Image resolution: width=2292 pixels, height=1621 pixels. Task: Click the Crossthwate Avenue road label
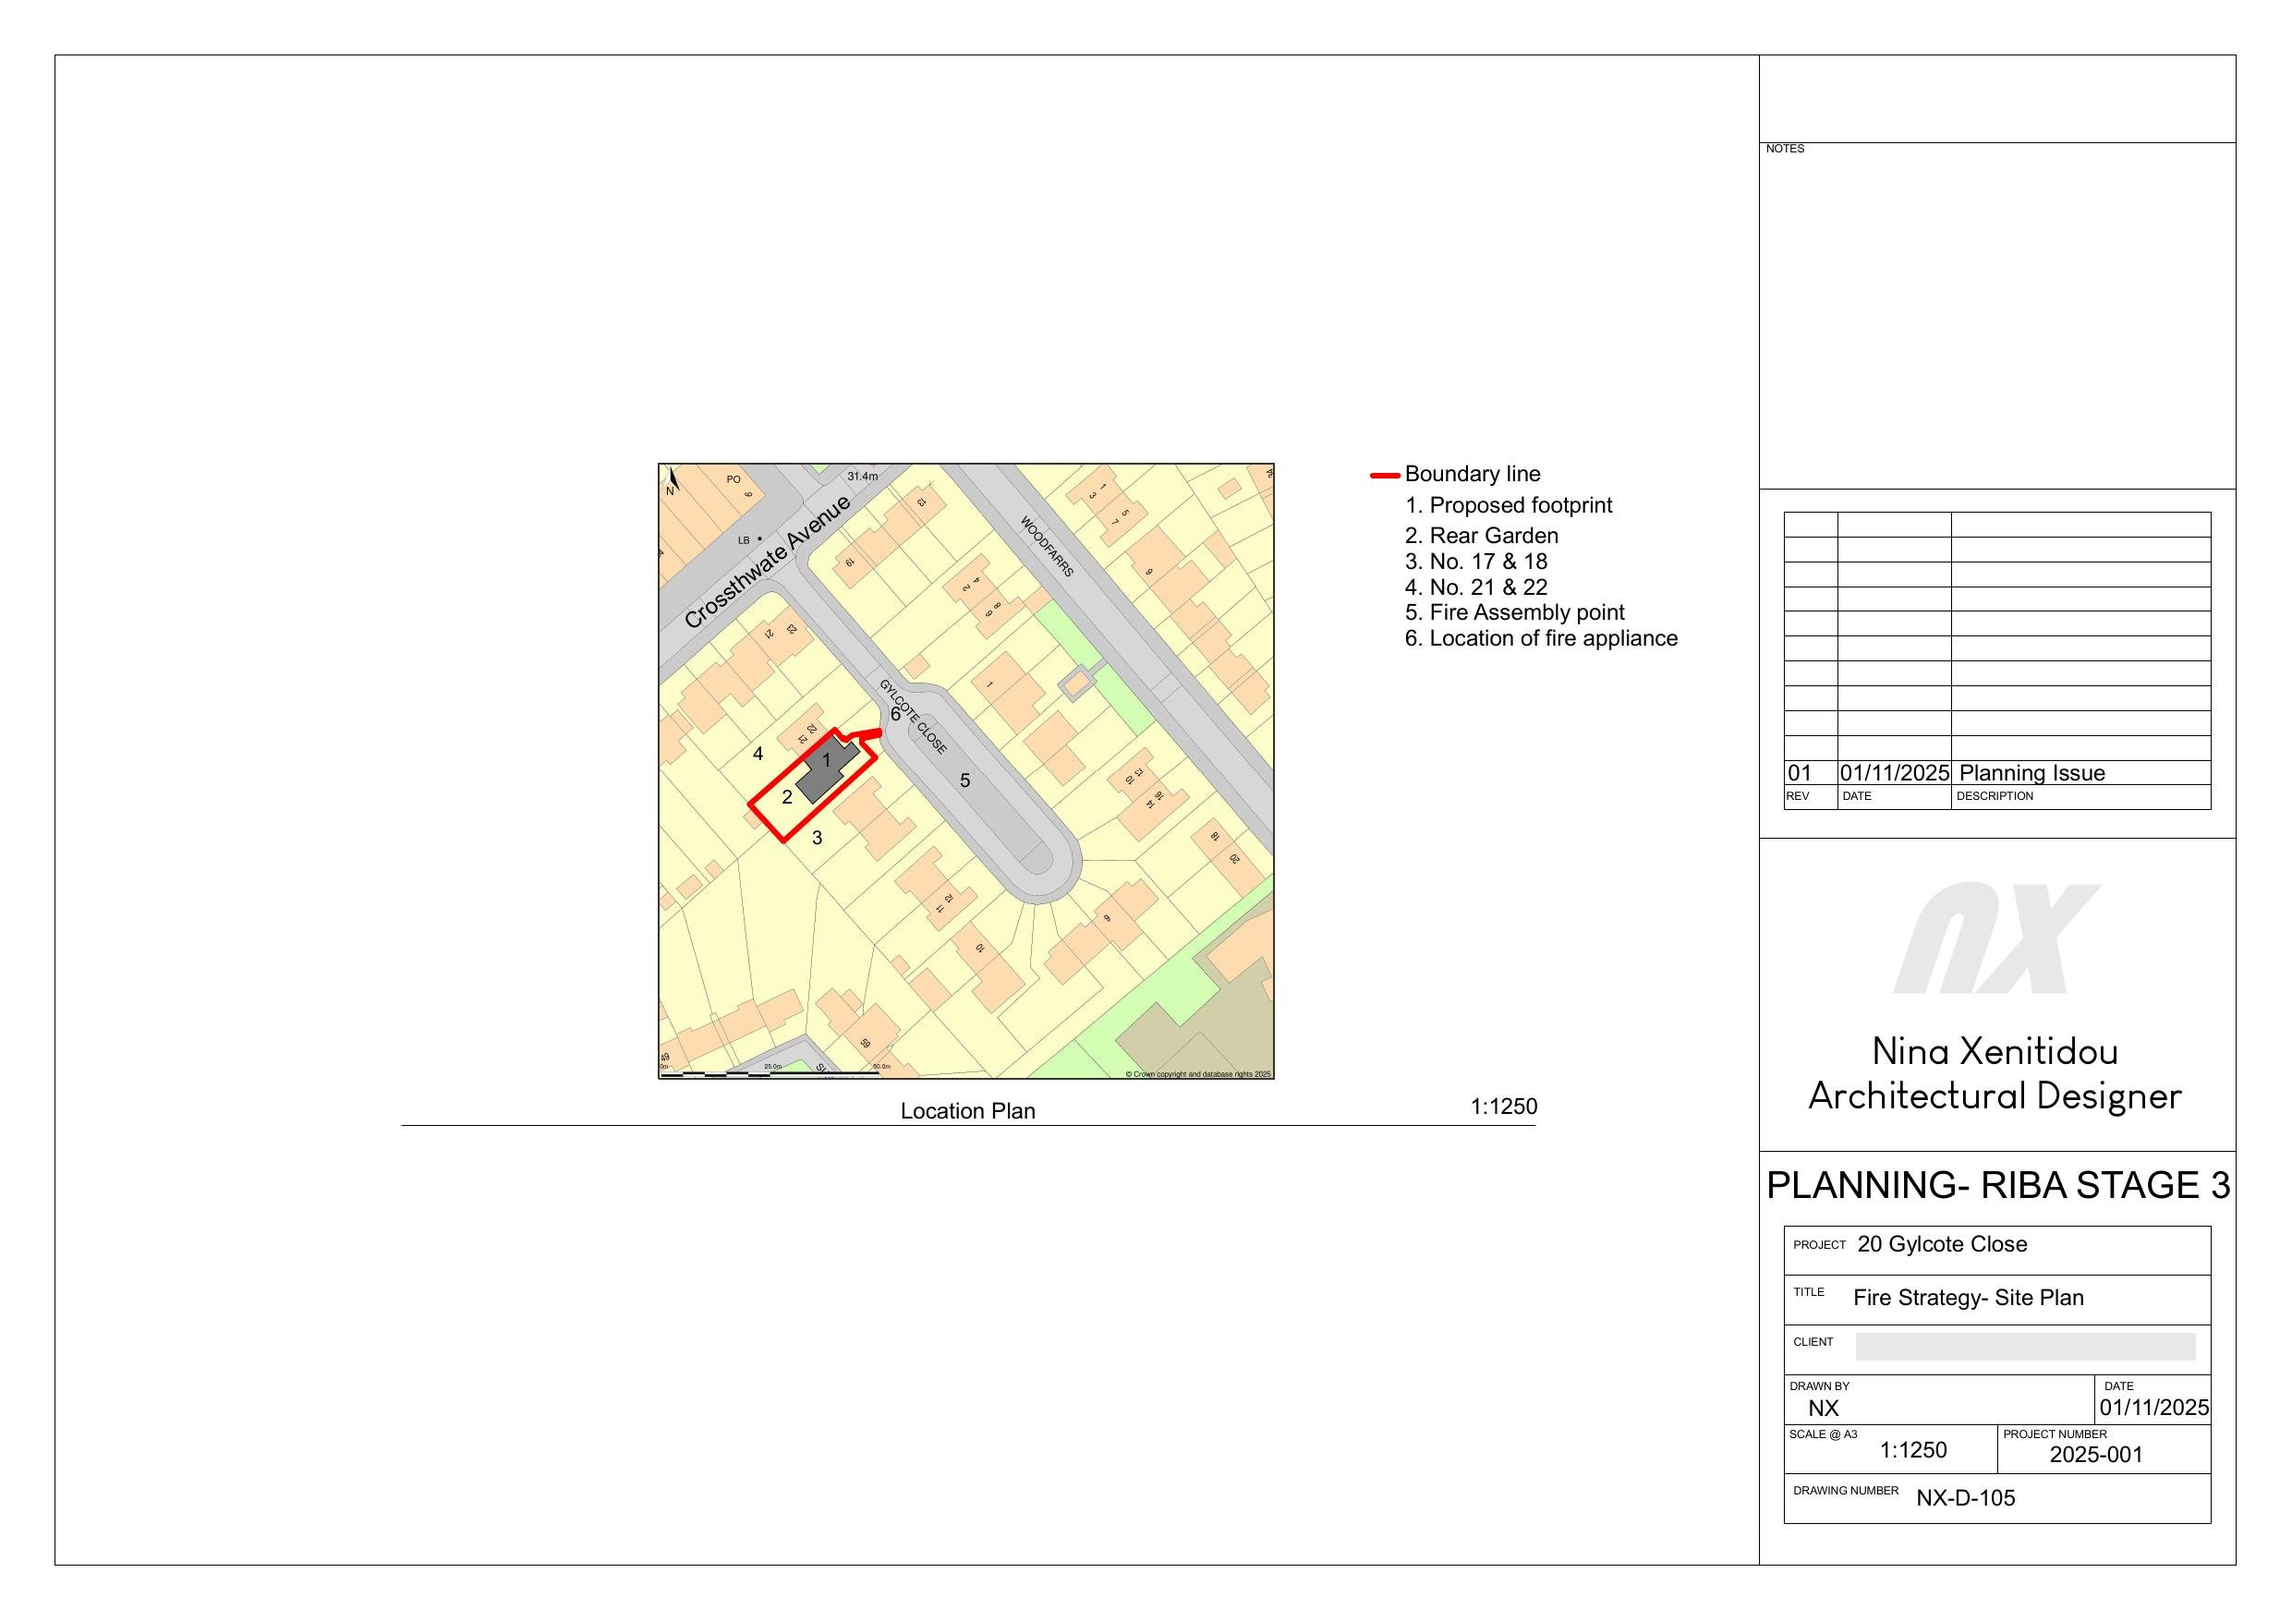click(767, 561)
